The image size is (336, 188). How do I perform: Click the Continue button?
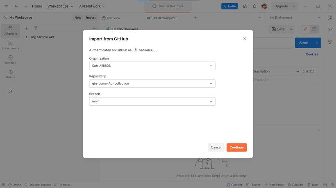236,147
